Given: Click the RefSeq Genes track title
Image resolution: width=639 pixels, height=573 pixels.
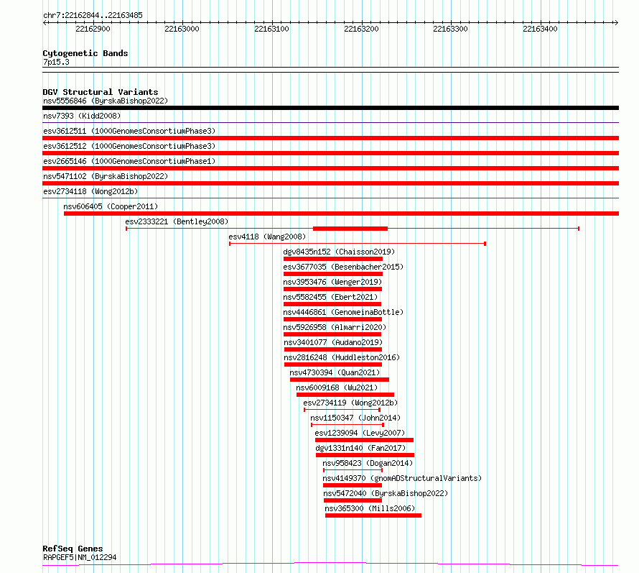Looking at the screenshot, I should 73,549.
